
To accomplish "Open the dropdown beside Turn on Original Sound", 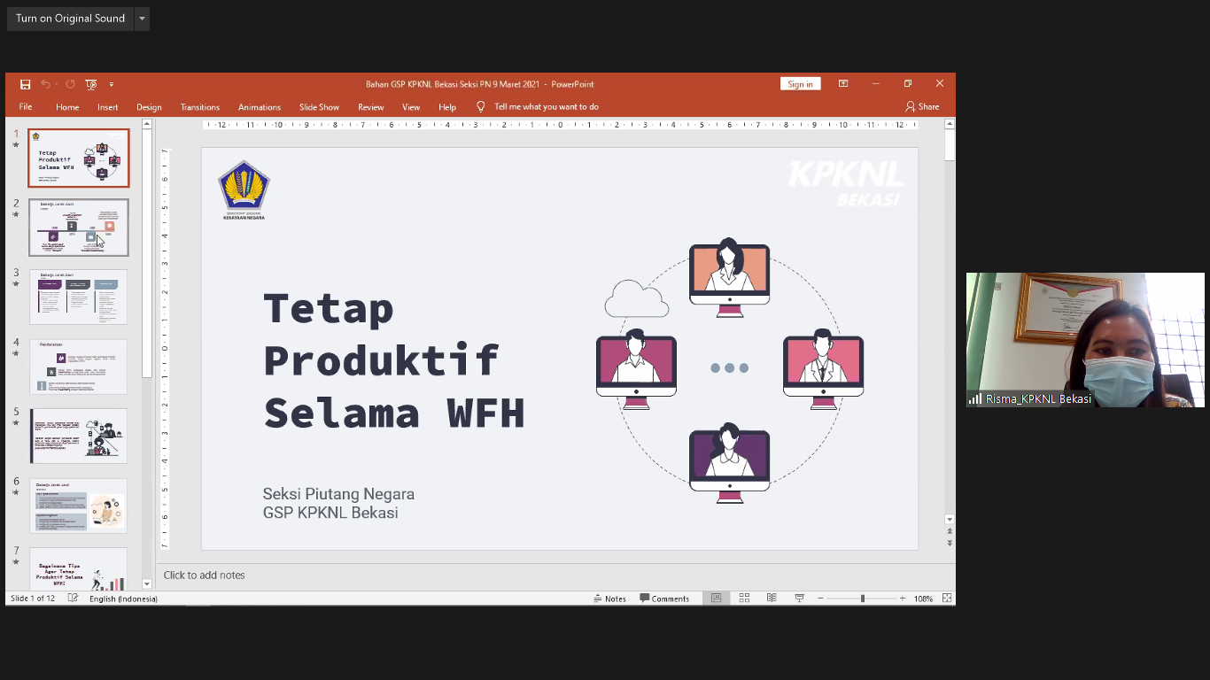I will pyautogui.click(x=142, y=19).
